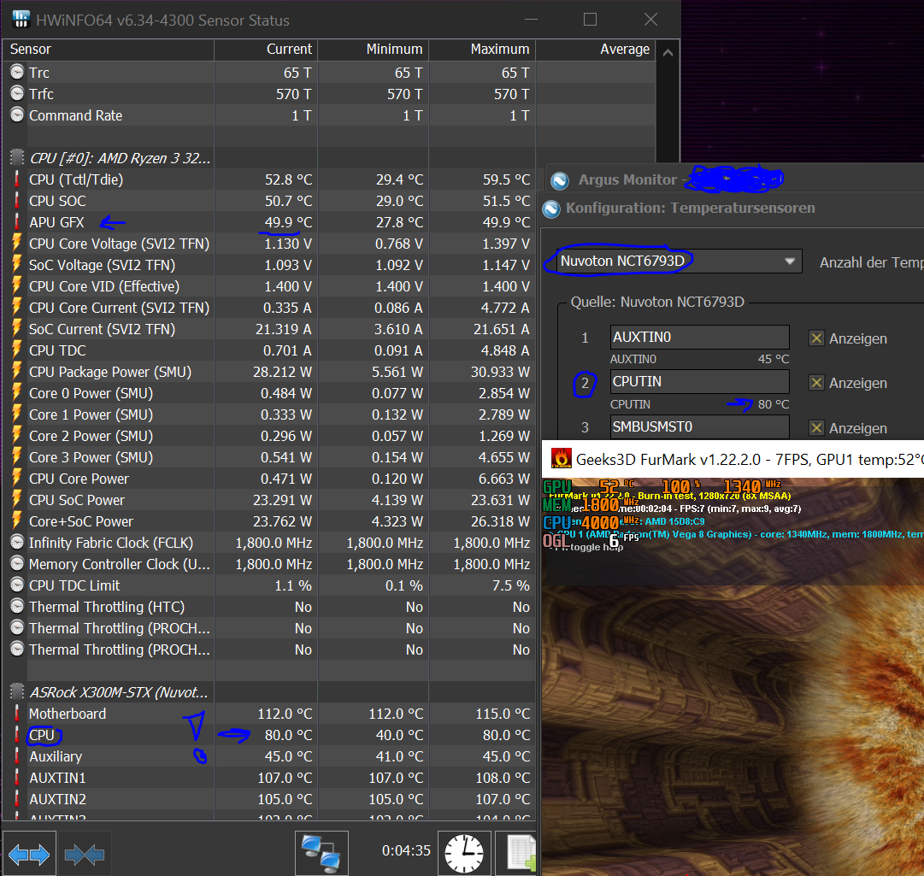
Task: Toggle Anzeigen checkbox for SMBUSMST0
Action: [816, 427]
